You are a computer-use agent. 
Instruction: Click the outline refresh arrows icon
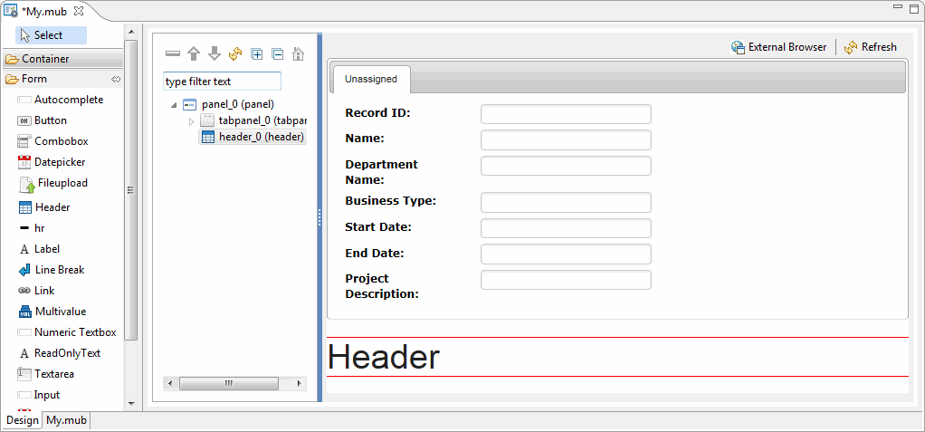235,53
